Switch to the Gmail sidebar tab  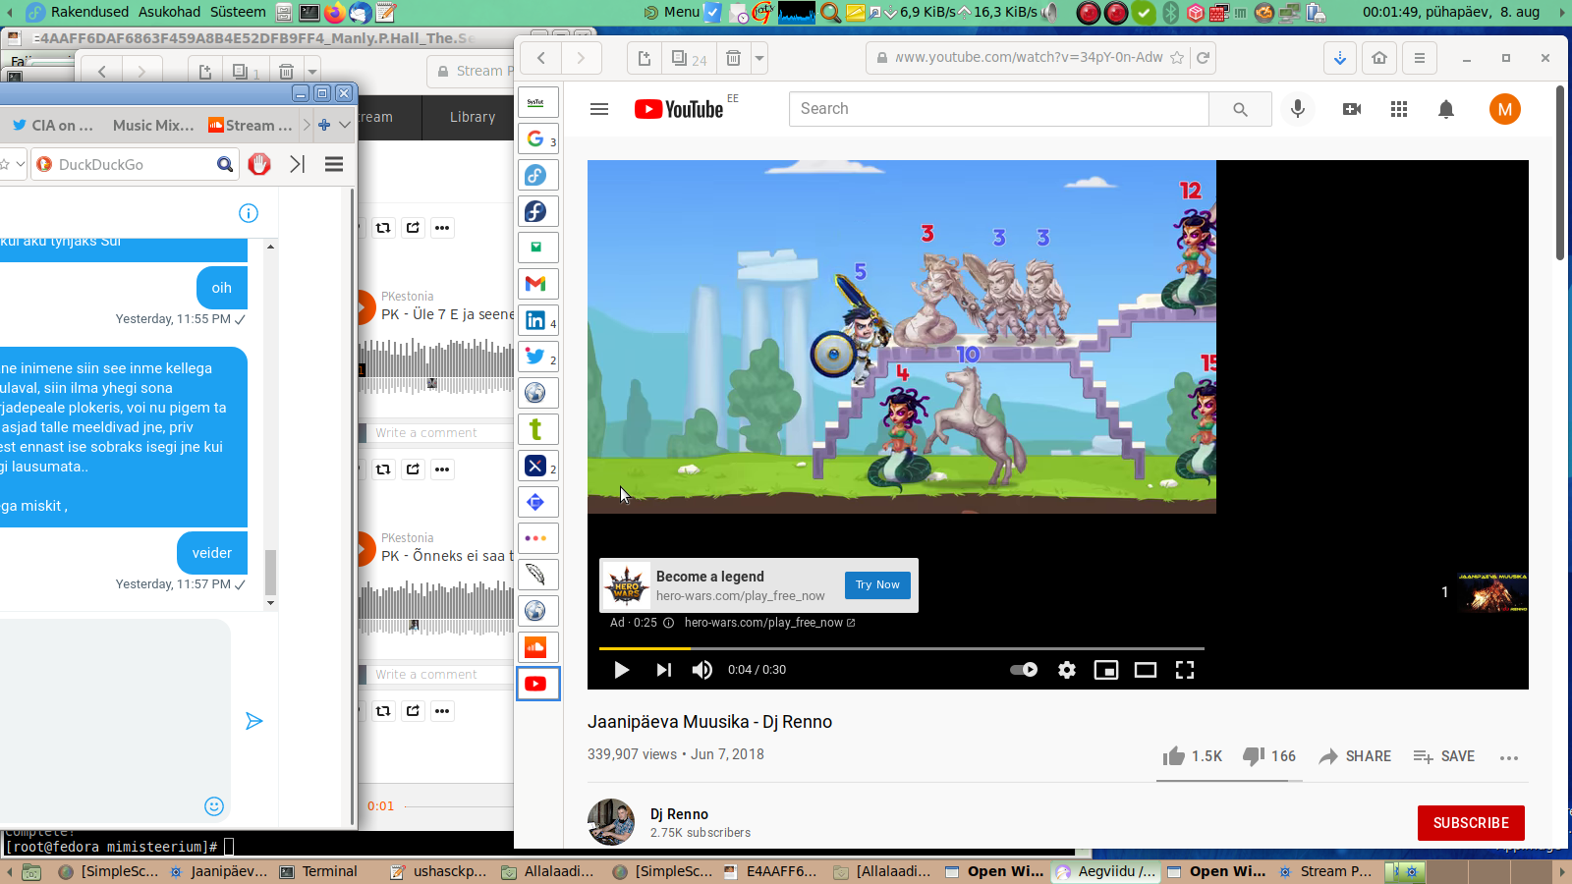pos(537,284)
